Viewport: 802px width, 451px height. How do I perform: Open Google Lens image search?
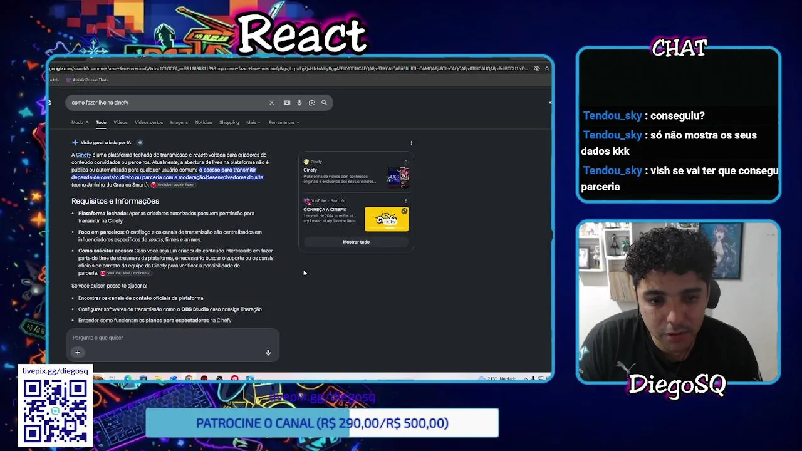tap(311, 103)
